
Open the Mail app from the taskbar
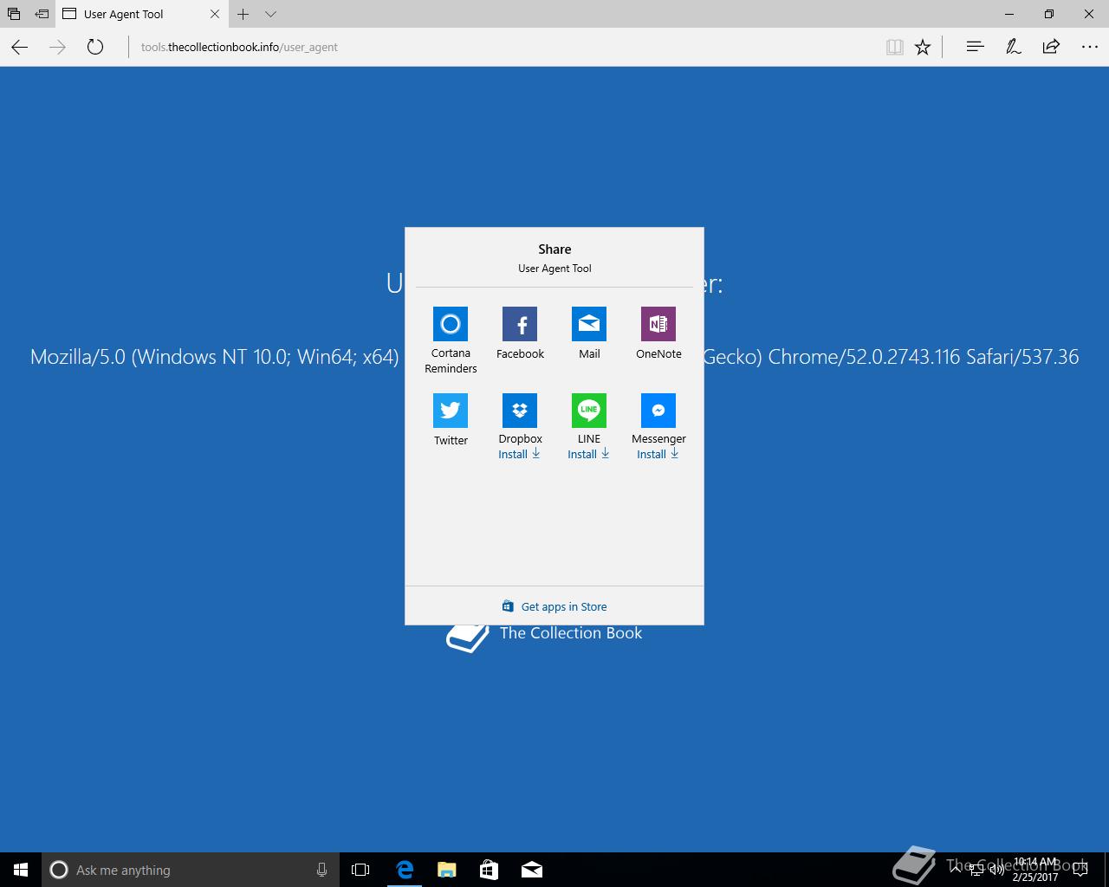point(532,870)
